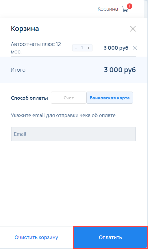
Task: Click Очистить корзину to empty the cart
Action: [x=36, y=237]
